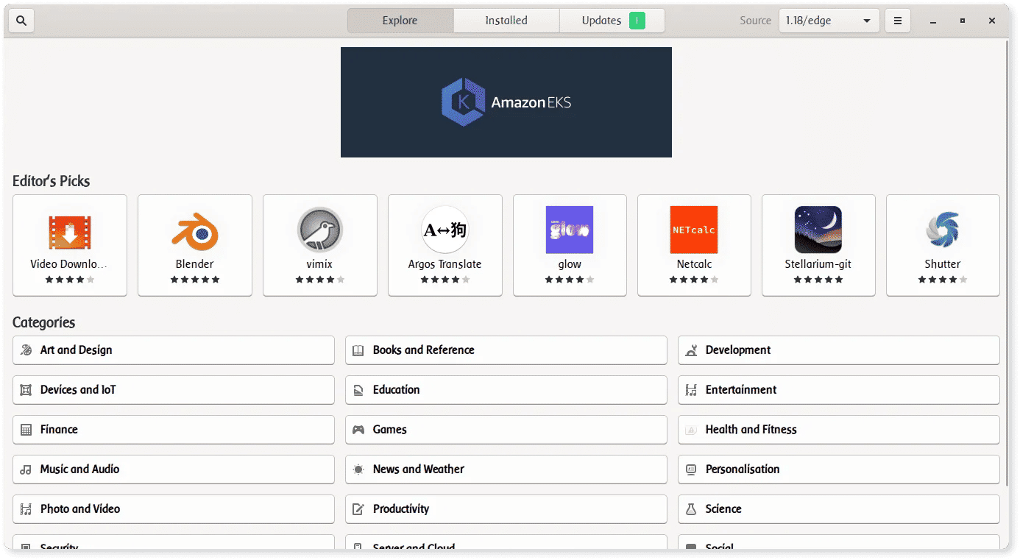The height and width of the screenshot is (560, 1020).
Task: Switch to the Updates tab
Action: 612,21
